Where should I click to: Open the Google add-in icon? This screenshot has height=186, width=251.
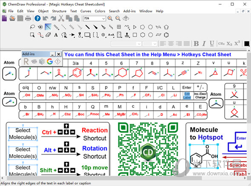point(50,61)
